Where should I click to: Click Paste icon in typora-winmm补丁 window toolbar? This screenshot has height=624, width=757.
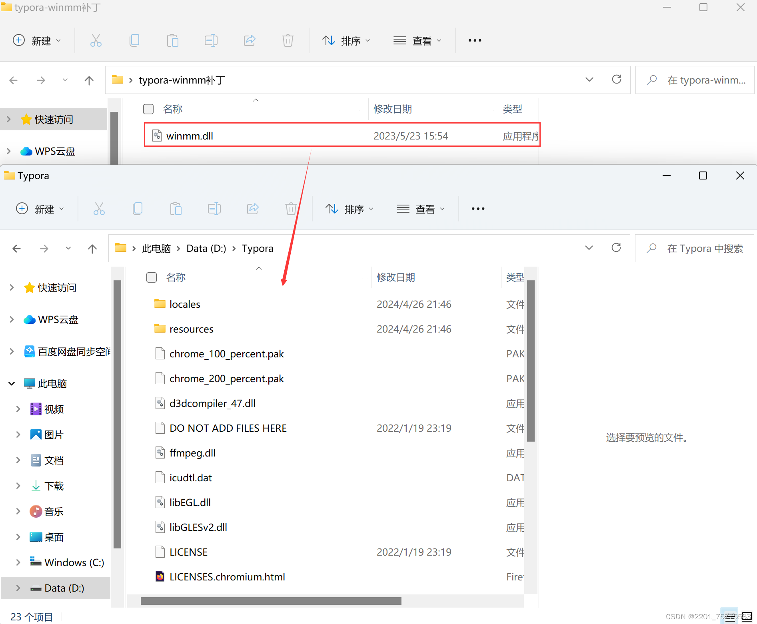coord(173,40)
